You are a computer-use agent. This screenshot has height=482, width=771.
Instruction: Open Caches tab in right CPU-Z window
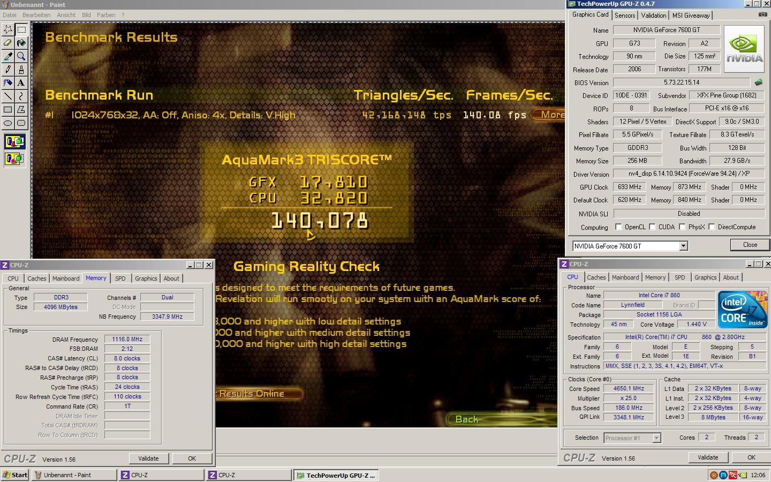point(596,277)
